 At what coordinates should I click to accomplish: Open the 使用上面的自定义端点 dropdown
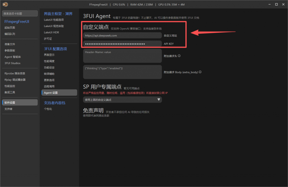(122, 100)
